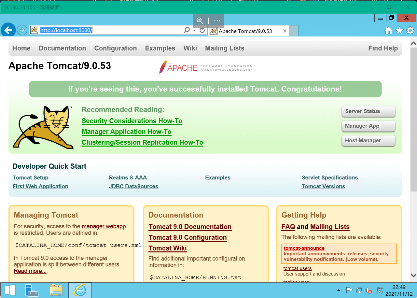Image resolution: width=417 pixels, height=298 pixels.
Task: Open the FAQ link
Action: (288, 227)
